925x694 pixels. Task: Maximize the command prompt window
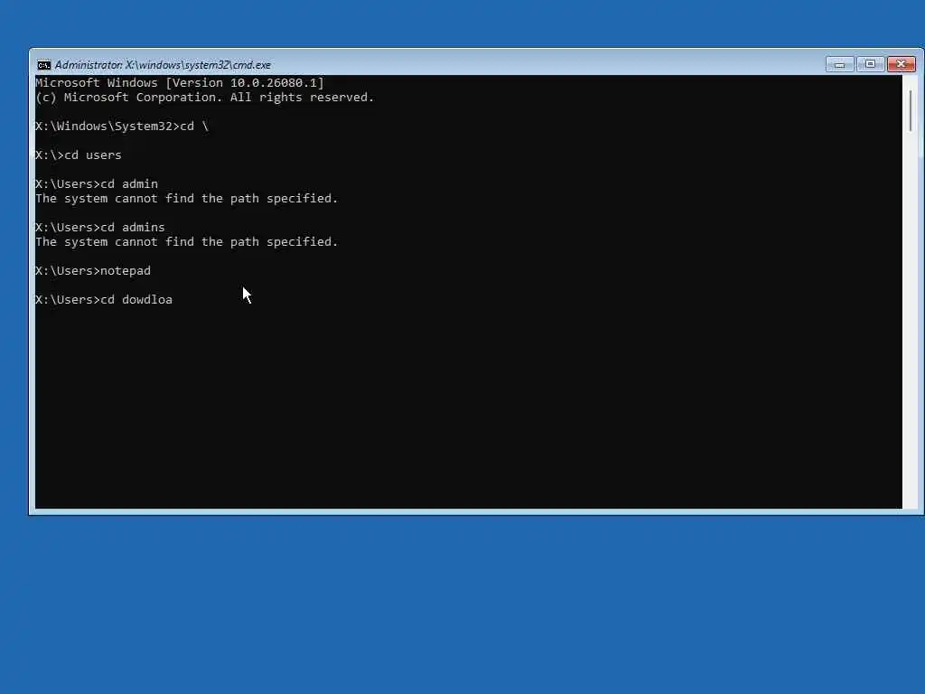[870, 64]
